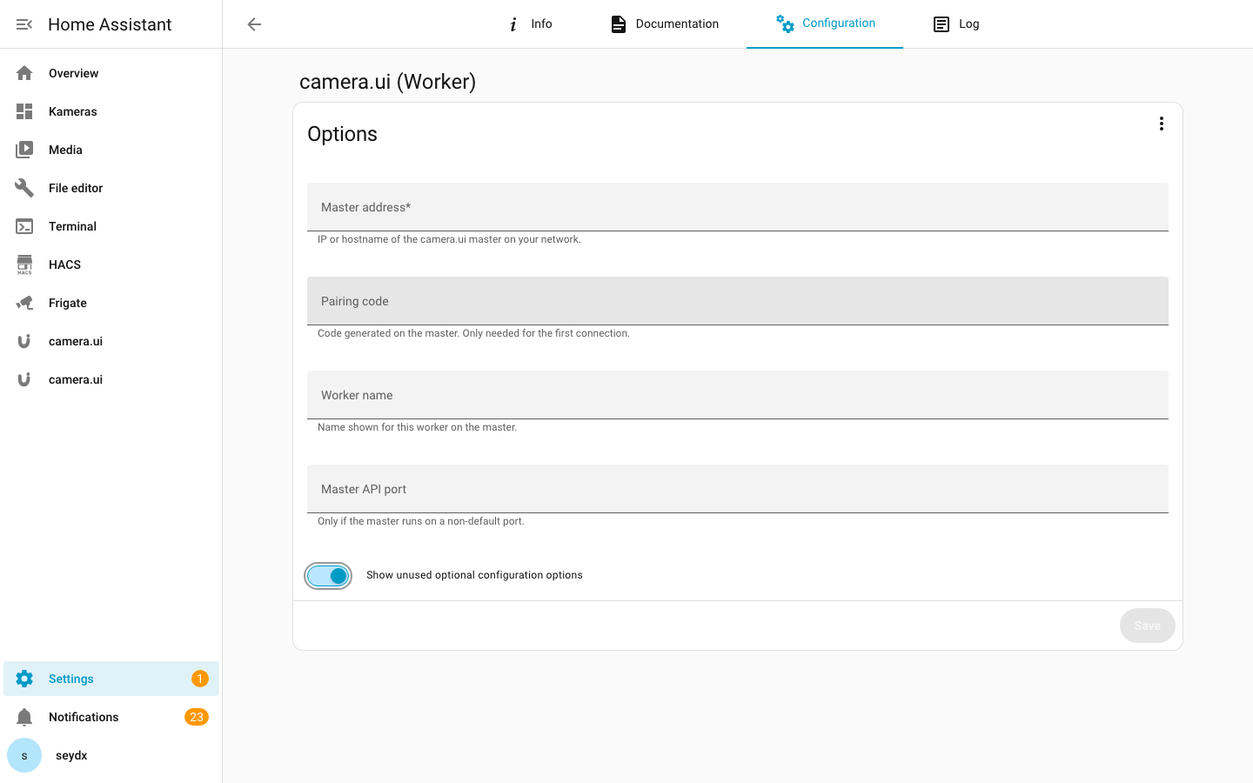1253x783 pixels.
Task: Click the Documentation page icon
Action: (618, 24)
